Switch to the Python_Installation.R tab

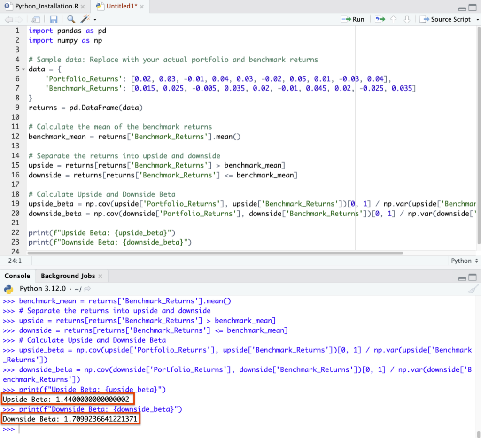[x=44, y=7]
